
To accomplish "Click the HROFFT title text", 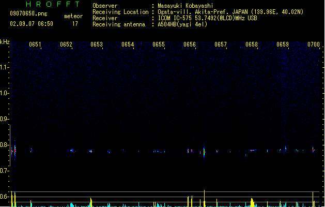I will [x=53, y=4].
